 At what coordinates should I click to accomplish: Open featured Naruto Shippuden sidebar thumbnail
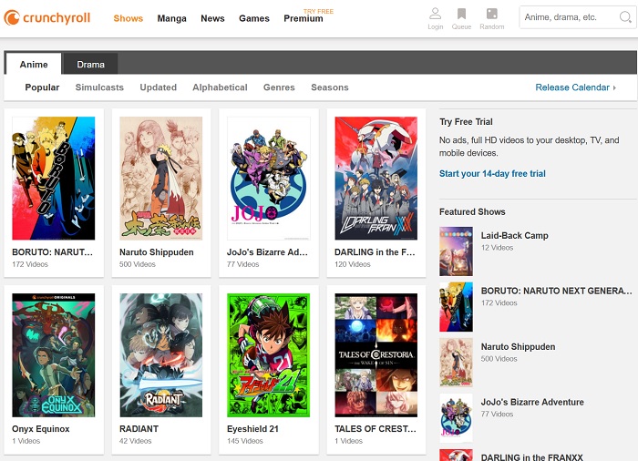point(456,362)
